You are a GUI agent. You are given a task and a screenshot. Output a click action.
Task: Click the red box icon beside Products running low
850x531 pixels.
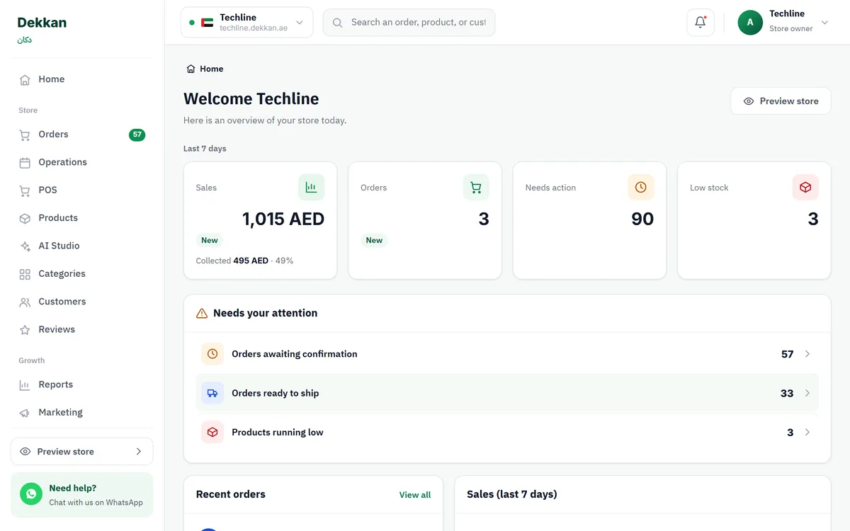[212, 432]
